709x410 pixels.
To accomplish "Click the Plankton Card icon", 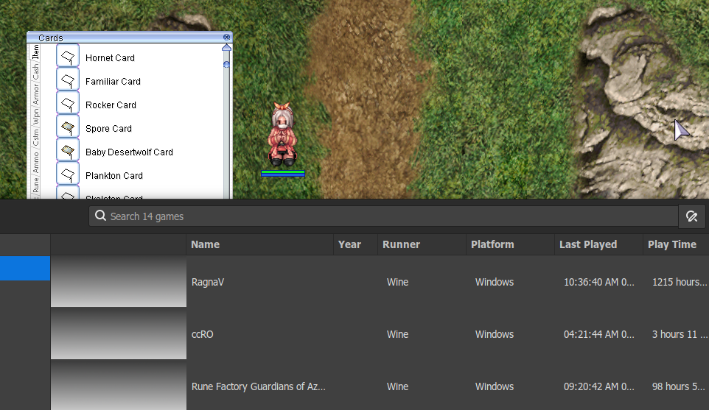I will (68, 174).
